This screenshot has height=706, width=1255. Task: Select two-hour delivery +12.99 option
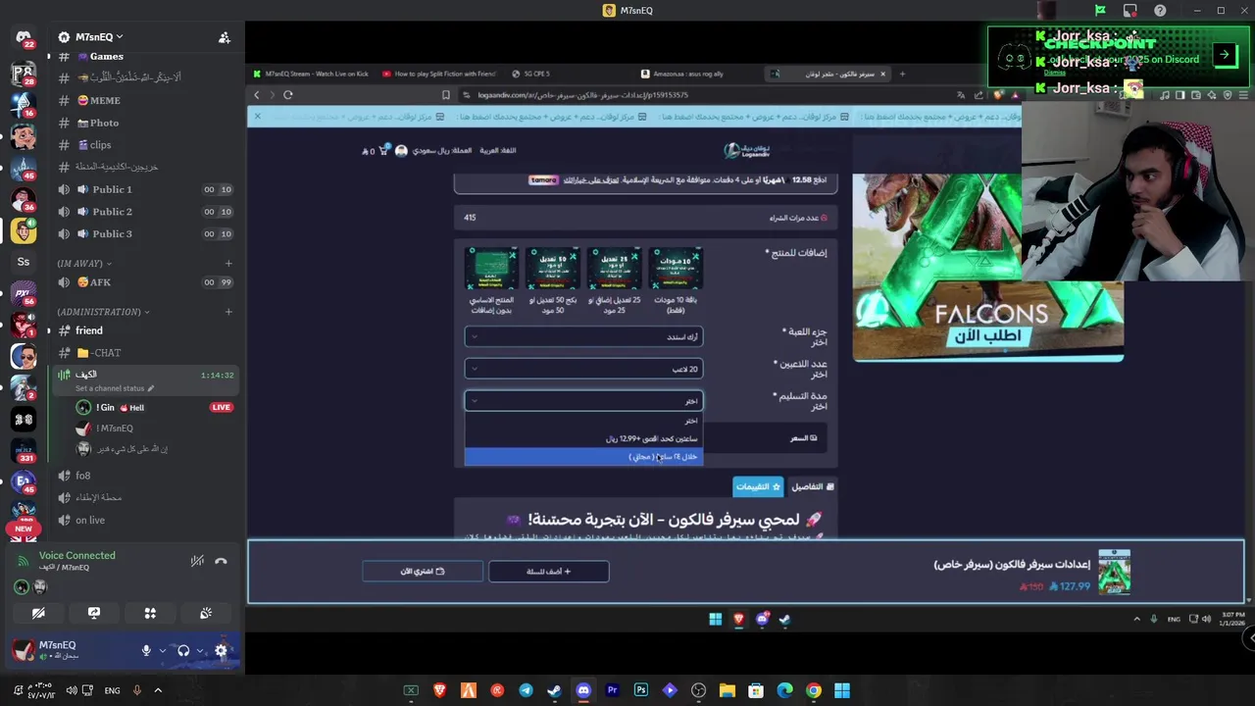pyautogui.click(x=583, y=439)
